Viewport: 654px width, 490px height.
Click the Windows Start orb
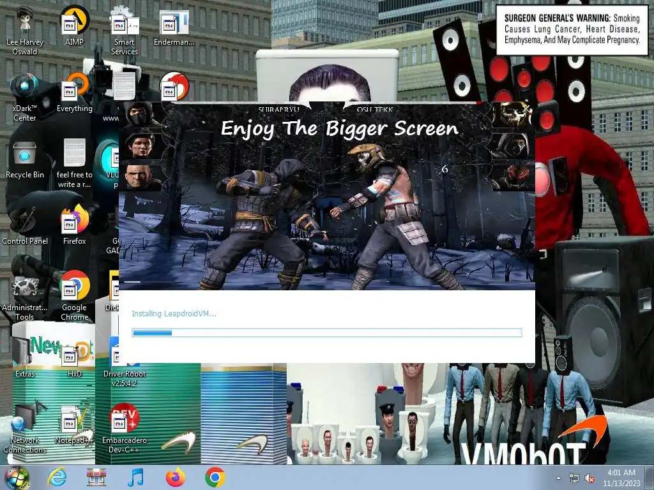click(17, 478)
